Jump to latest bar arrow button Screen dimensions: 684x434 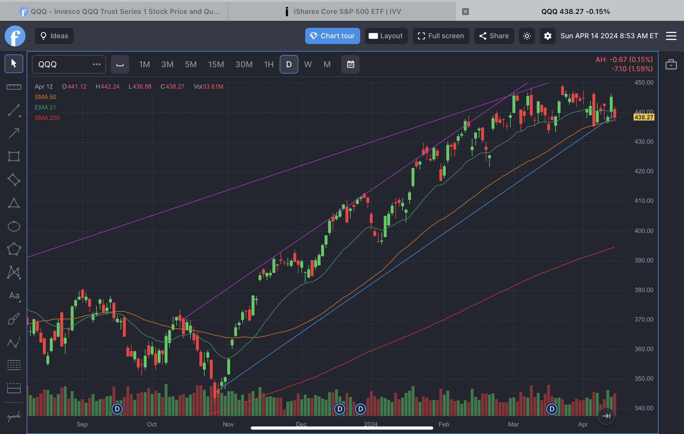[x=606, y=416]
